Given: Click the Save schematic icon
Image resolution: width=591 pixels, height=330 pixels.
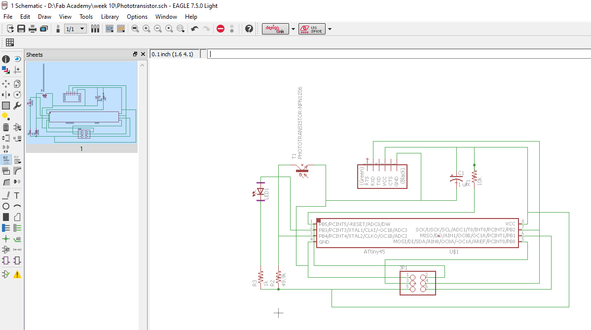Looking at the screenshot, I should tap(21, 29).
